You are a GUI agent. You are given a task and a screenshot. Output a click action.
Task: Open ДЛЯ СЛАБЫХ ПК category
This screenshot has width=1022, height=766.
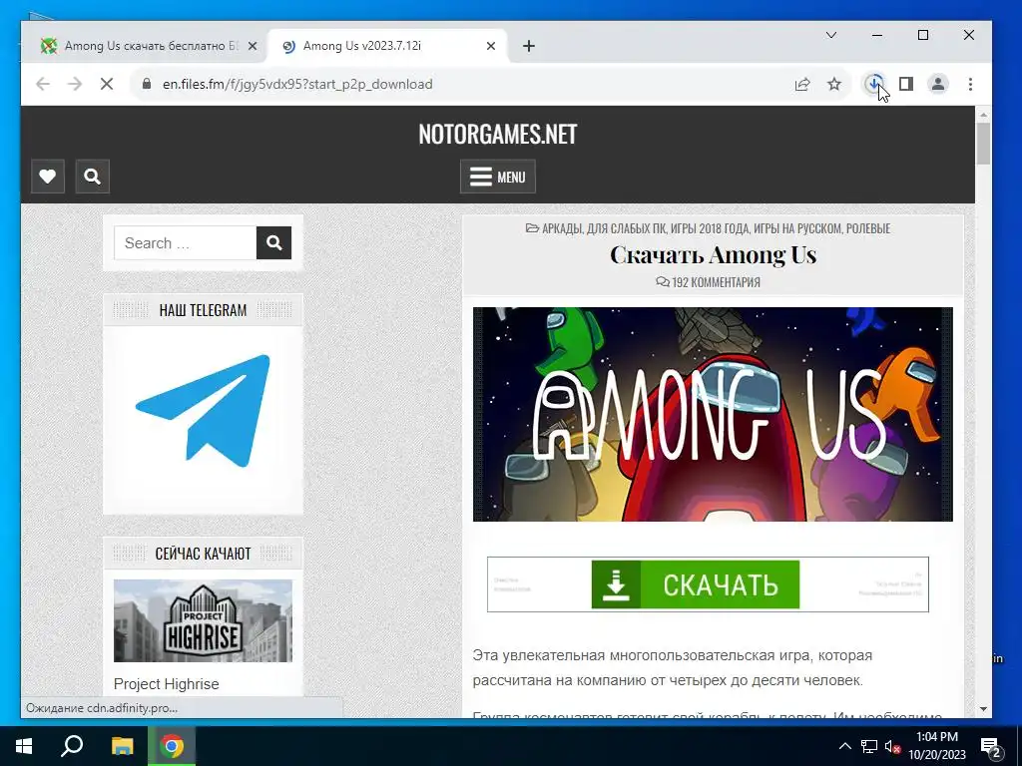tap(627, 228)
